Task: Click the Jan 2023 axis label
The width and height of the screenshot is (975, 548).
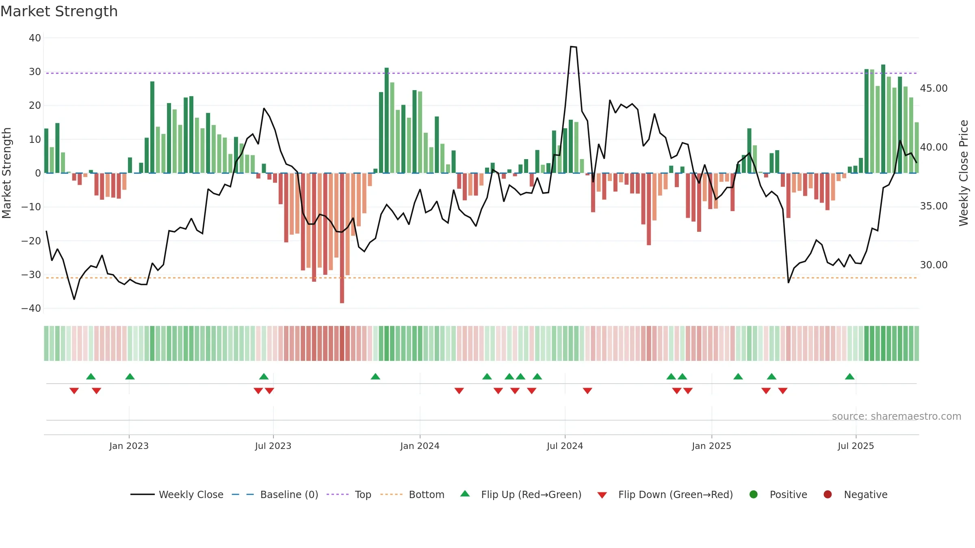Action: pyautogui.click(x=129, y=446)
